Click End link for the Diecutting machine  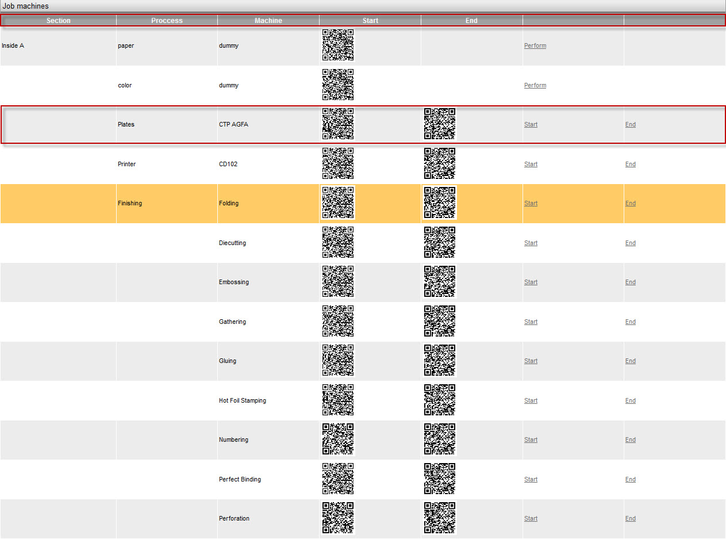coord(631,243)
